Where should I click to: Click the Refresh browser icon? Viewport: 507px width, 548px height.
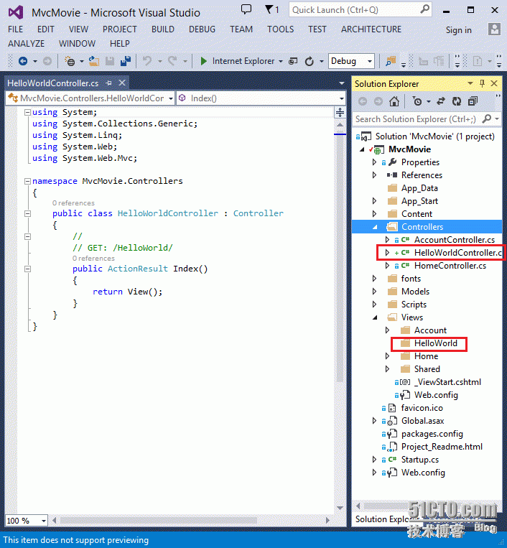310,61
